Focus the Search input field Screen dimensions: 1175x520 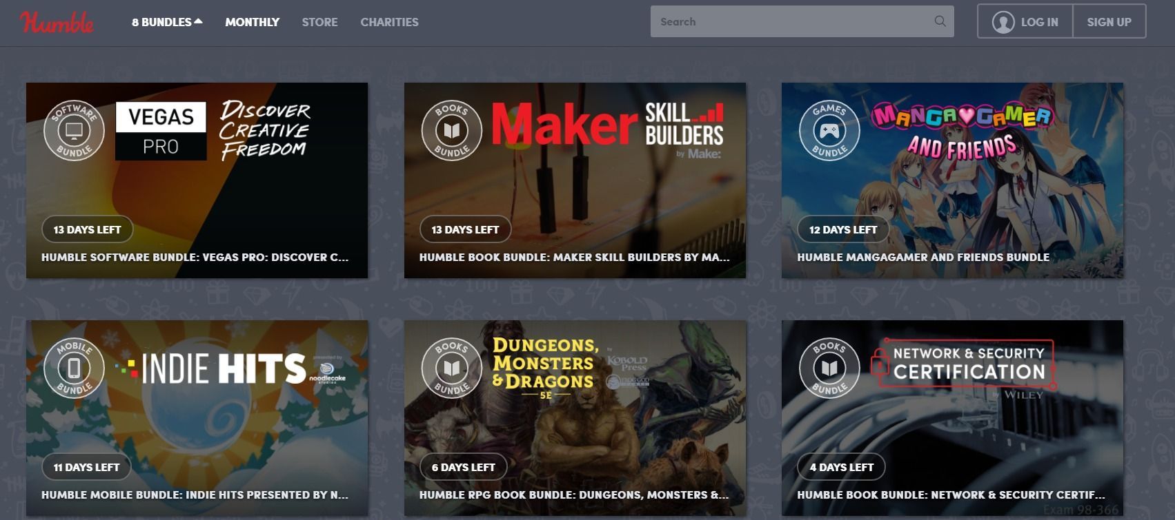(802, 21)
